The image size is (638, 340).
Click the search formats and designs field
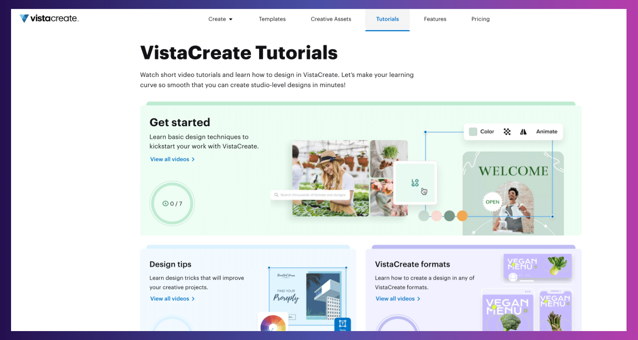[310, 195]
